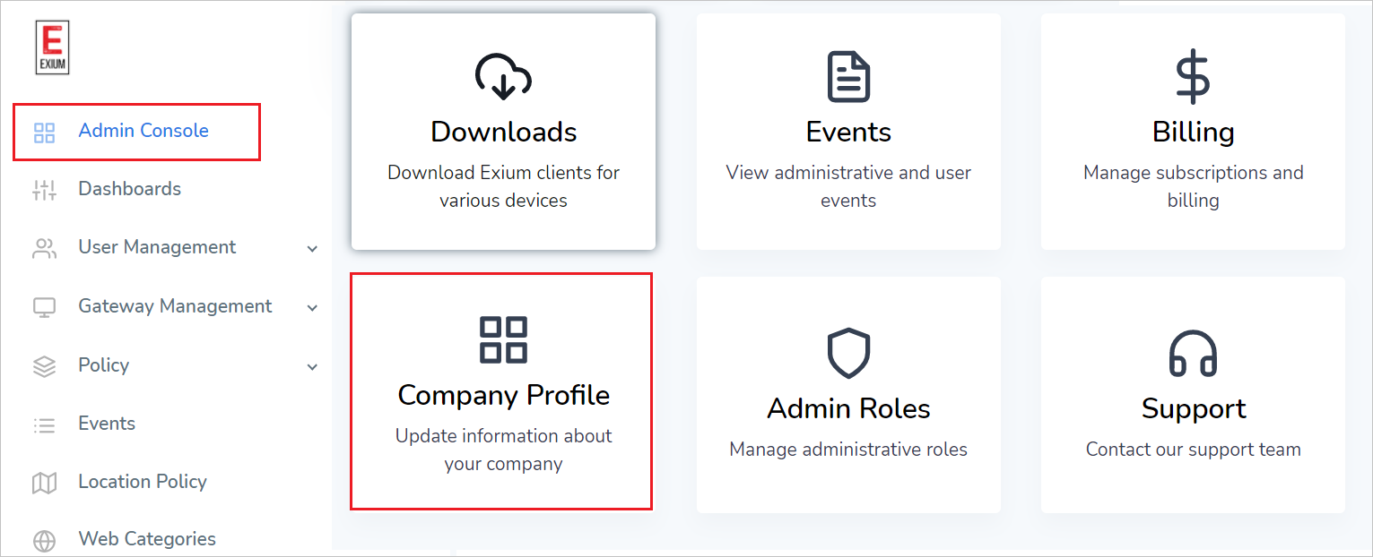The height and width of the screenshot is (557, 1373).
Task: Open the Events card title
Action: (x=848, y=132)
